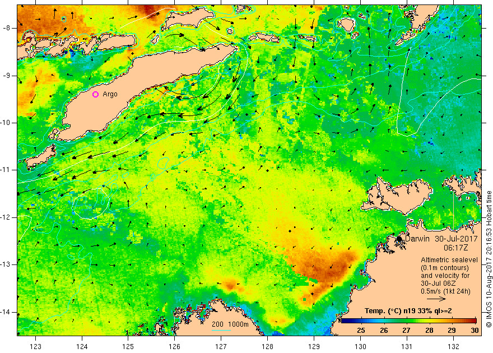
Task: Click the 'Darwin' label
Action: click(x=417, y=239)
